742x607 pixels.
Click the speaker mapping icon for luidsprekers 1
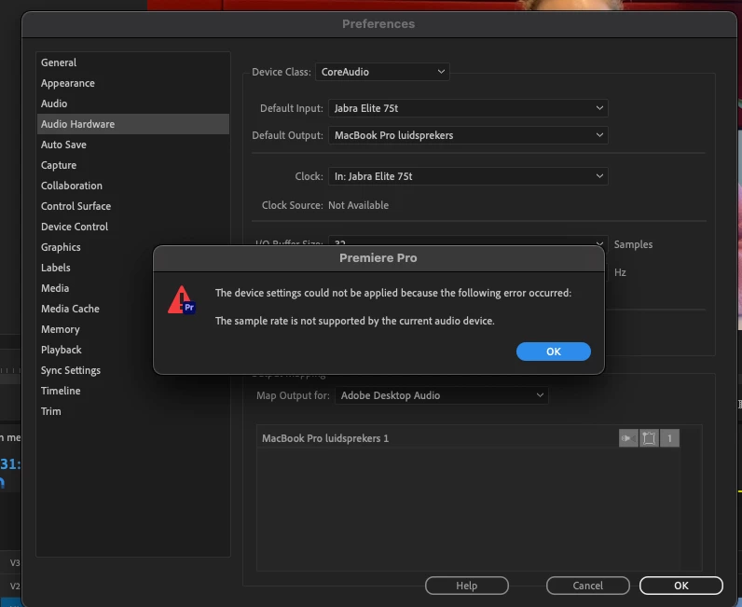628,438
